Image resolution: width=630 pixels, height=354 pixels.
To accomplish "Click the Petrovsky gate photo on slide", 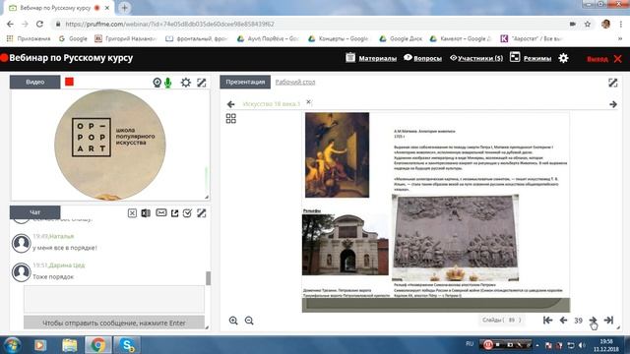I will [346, 245].
